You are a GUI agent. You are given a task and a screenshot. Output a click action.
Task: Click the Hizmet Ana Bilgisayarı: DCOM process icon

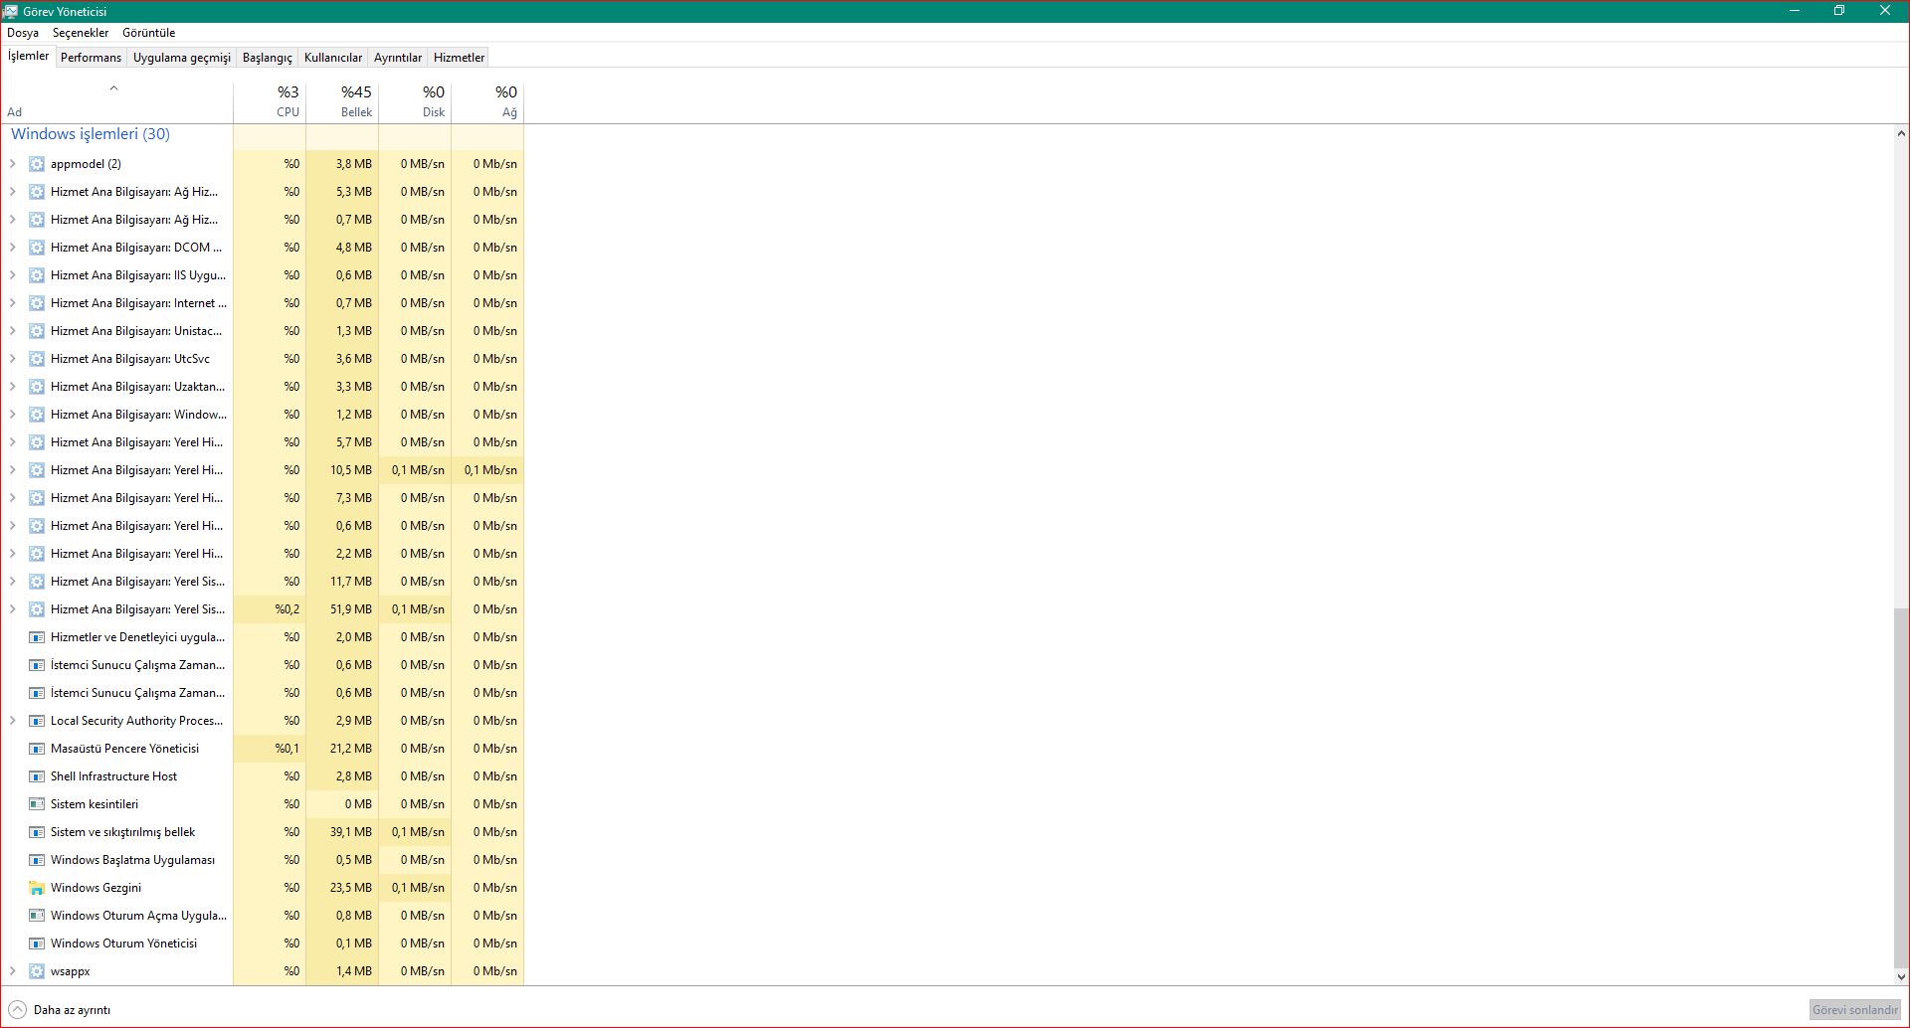pyautogui.click(x=37, y=248)
